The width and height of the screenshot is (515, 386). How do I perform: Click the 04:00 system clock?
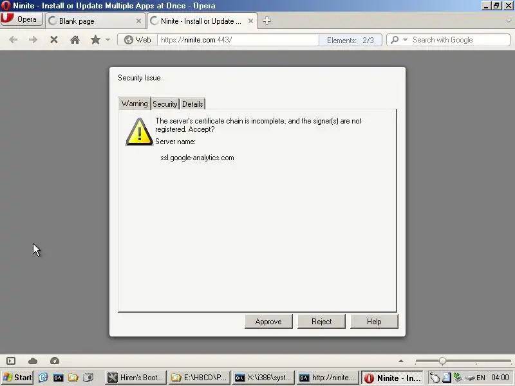click(500, 378)
